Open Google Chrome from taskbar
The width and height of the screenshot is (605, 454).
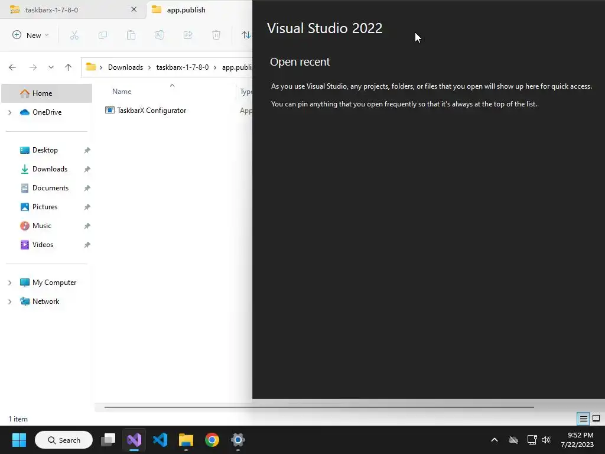click(212, 440)
